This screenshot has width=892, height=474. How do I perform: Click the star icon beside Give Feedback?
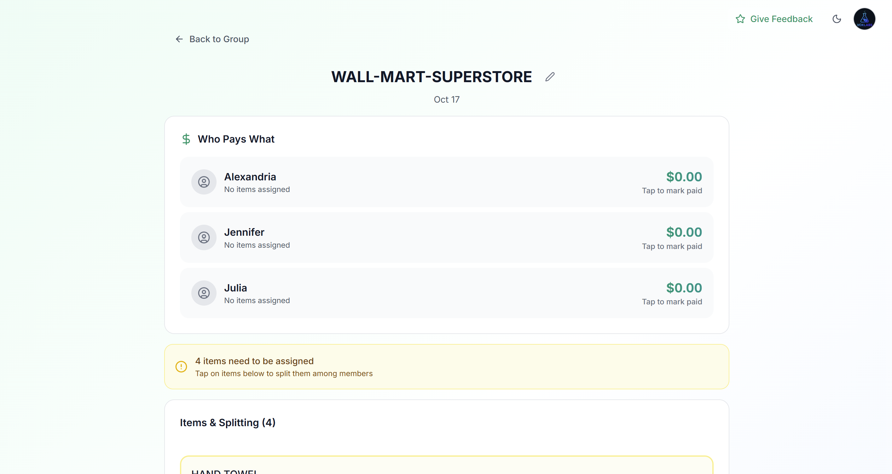pyautogui.click(x=740, y=19)
